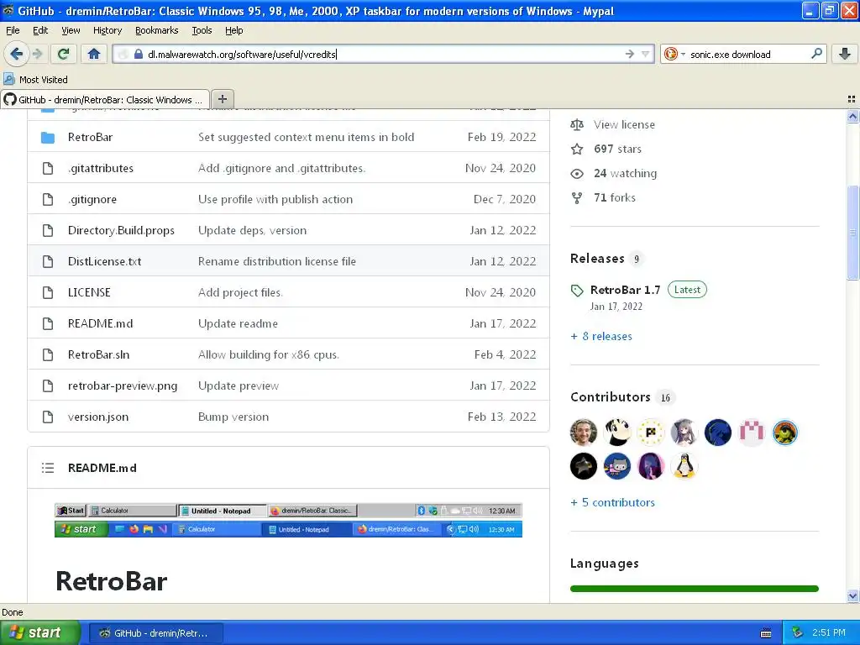Image resolution: width=860 pixels, height=645 pixels.
Task: Click file icon beside version.json
Action: pos(48,417)
